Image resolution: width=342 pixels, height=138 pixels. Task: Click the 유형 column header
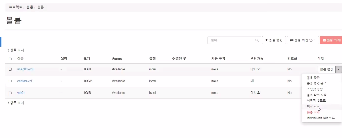click(x=152, y=59)
